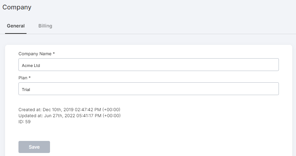This screenshot has height=156, width=296.
Task: Click the Plan field label
Action: (x=23, y=78)
